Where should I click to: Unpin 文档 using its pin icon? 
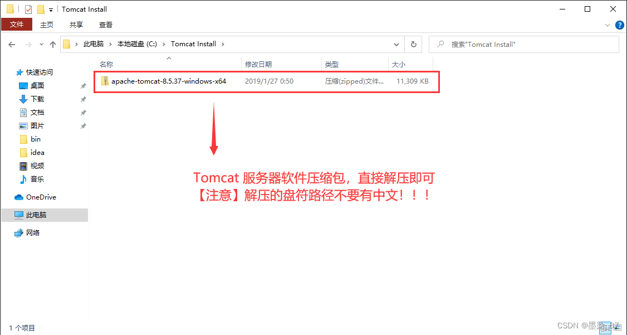click(83, 113)
